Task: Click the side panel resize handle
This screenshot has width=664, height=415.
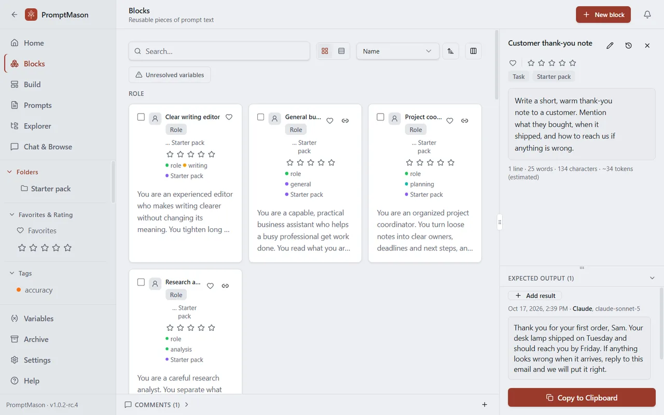Action: tap(500, 222)
